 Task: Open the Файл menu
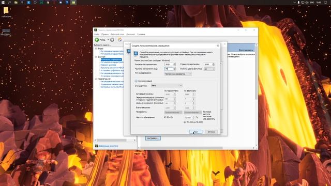pos(97,34)
